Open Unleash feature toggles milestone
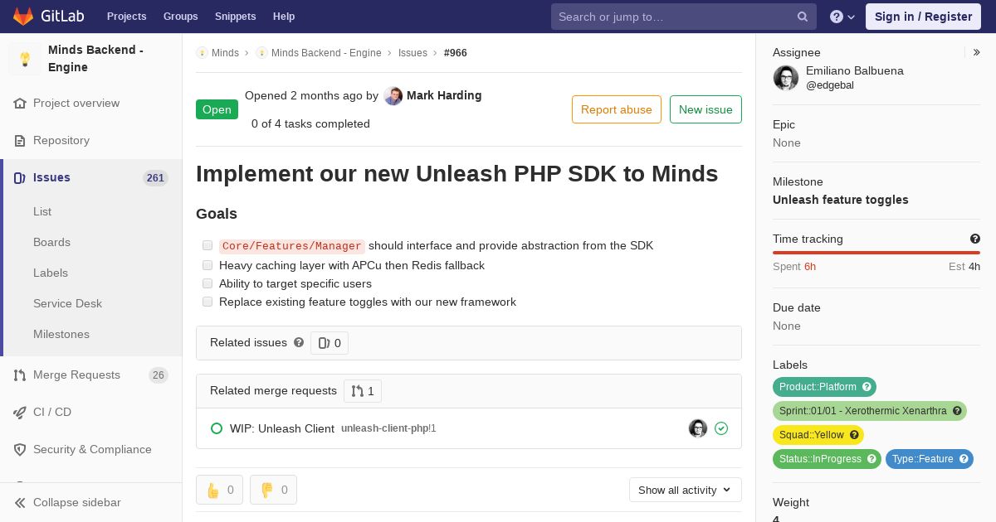The image size is (996, 522). [x=840, y=200]
